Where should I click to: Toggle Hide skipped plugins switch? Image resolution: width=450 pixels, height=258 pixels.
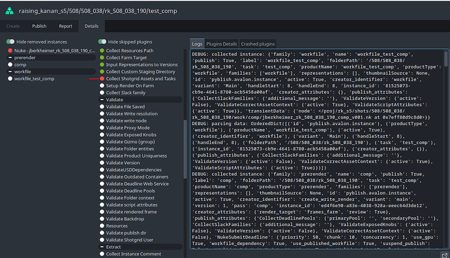tap(102, 42)
